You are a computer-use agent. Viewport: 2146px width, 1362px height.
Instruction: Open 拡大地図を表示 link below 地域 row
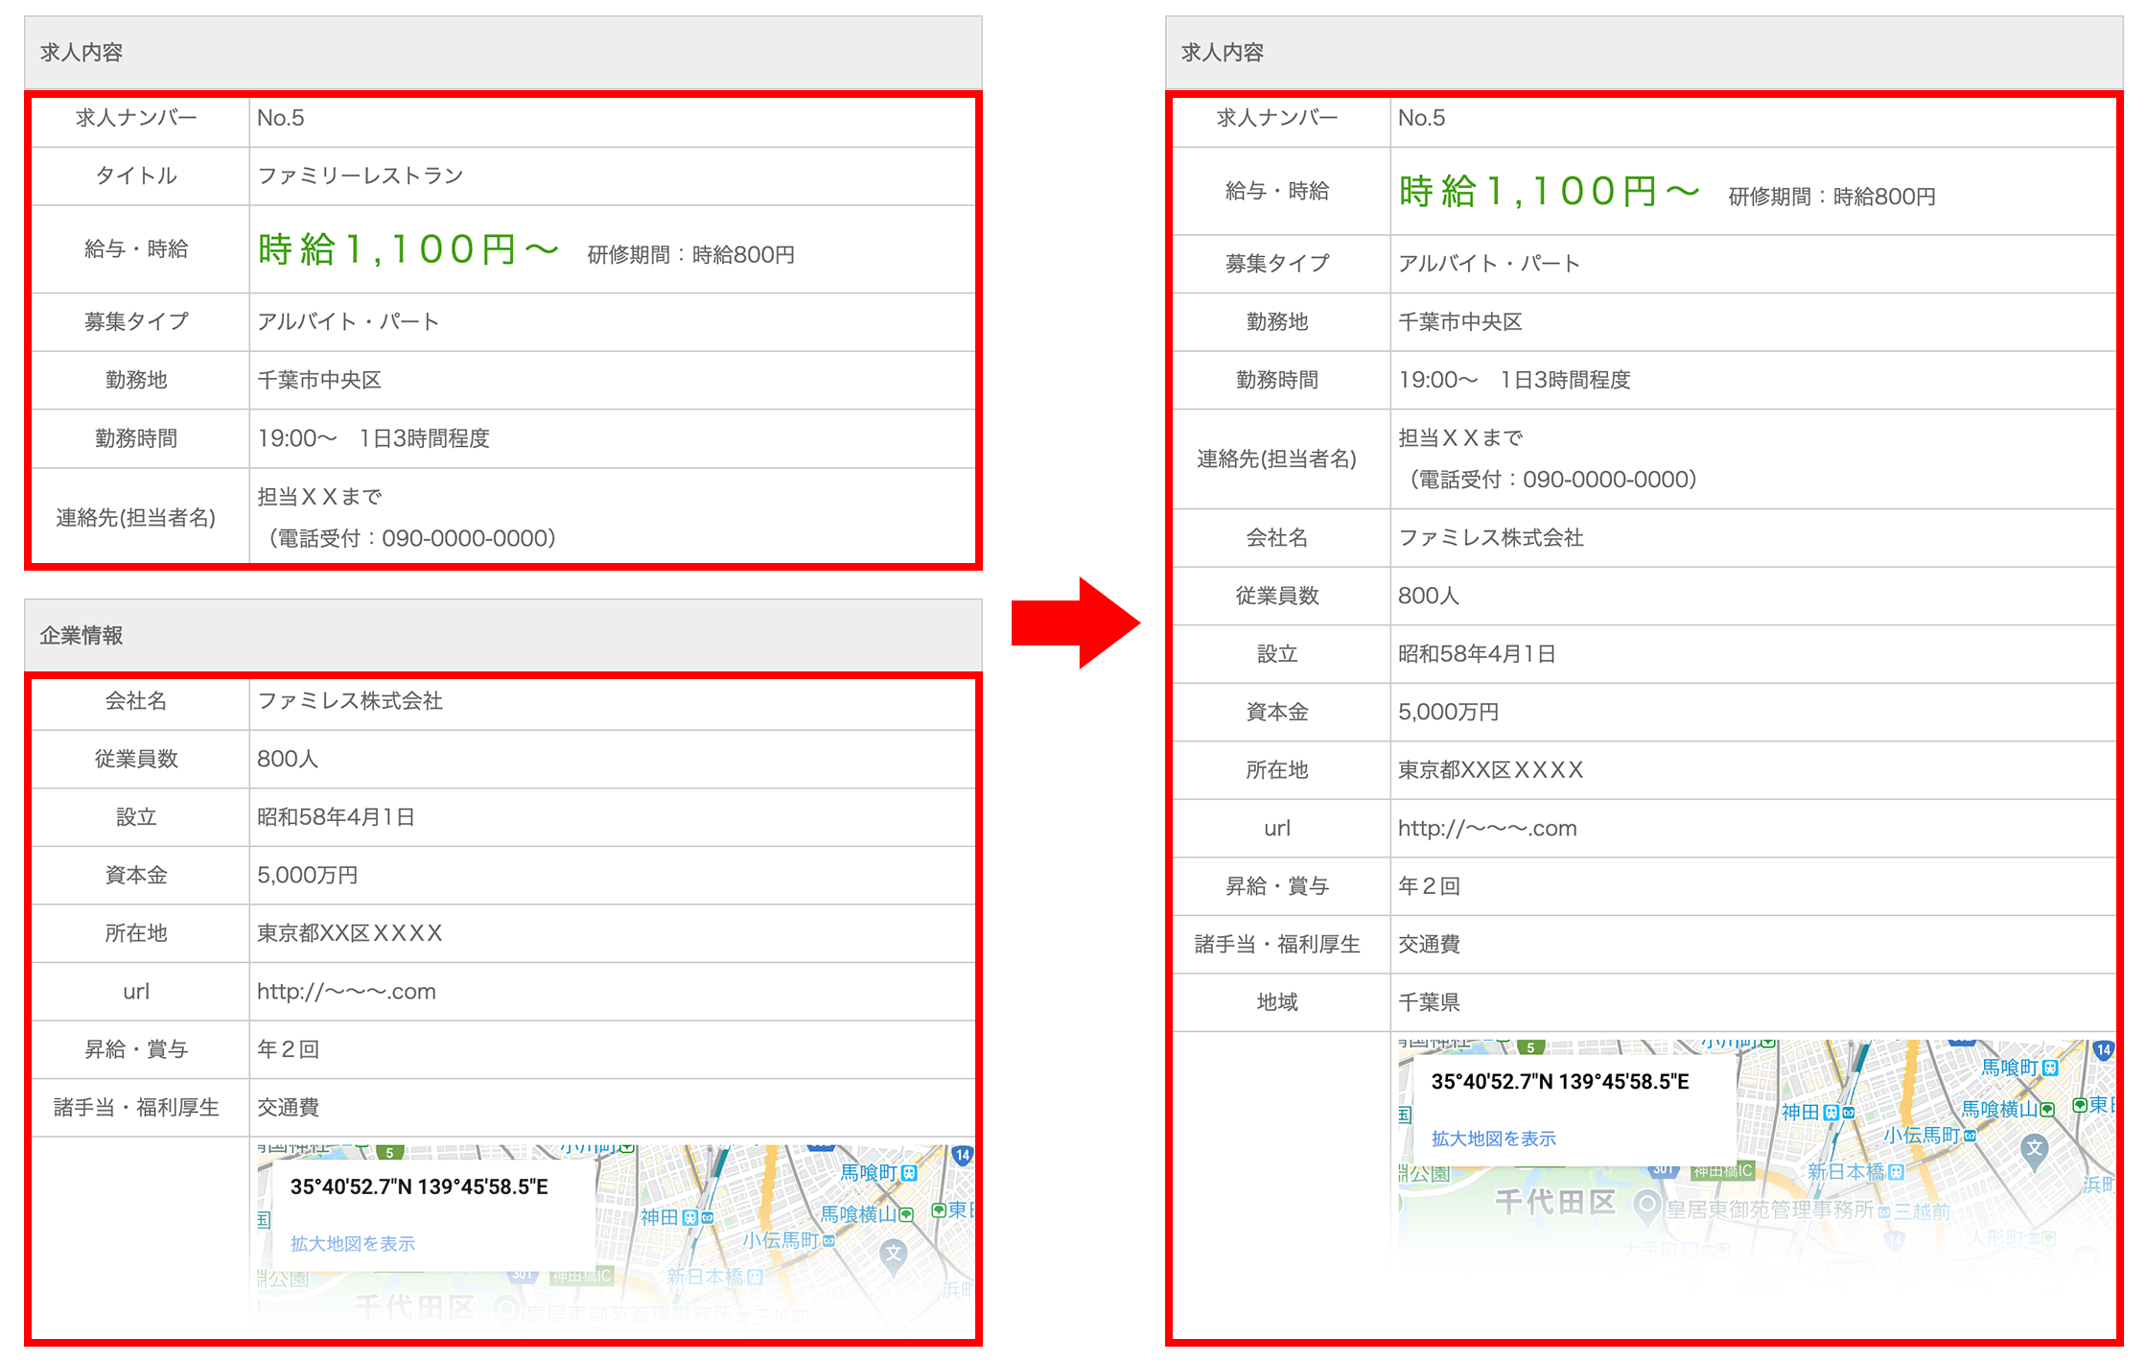(x=1493, y=1139)
